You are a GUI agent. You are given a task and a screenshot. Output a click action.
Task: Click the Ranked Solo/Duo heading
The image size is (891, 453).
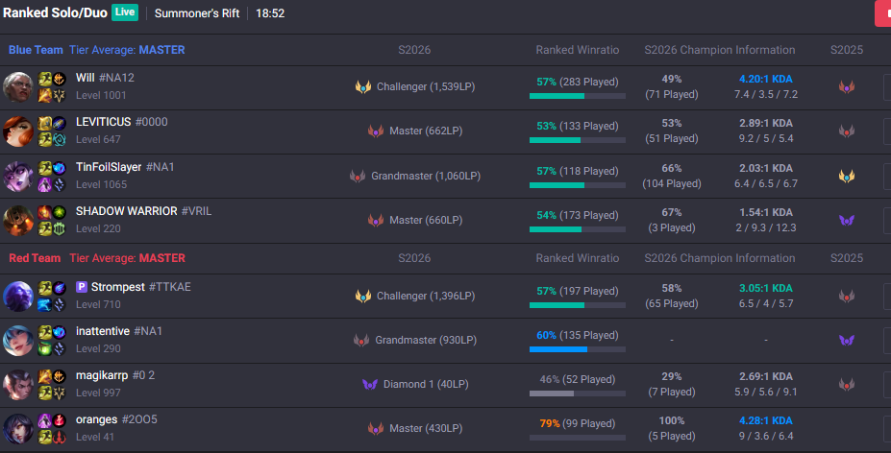[x=55, y=12]
